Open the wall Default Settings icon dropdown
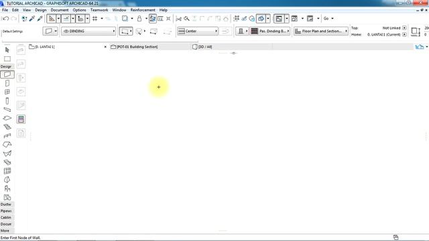Viewport: 429px width, 241px height. (x=50, y=31)
